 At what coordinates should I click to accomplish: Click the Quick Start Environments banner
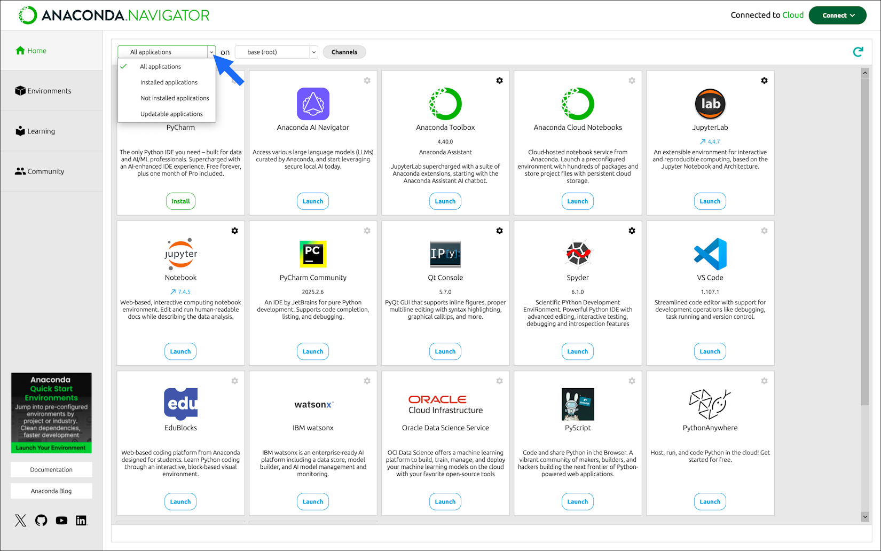point(51,412)
